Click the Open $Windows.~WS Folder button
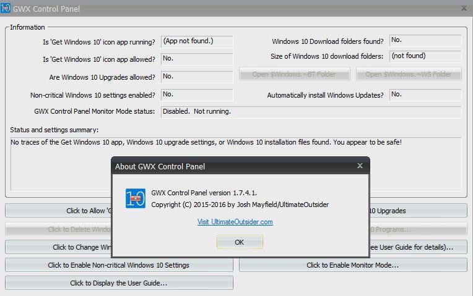The image size is (473, 296). click(409, 74)
